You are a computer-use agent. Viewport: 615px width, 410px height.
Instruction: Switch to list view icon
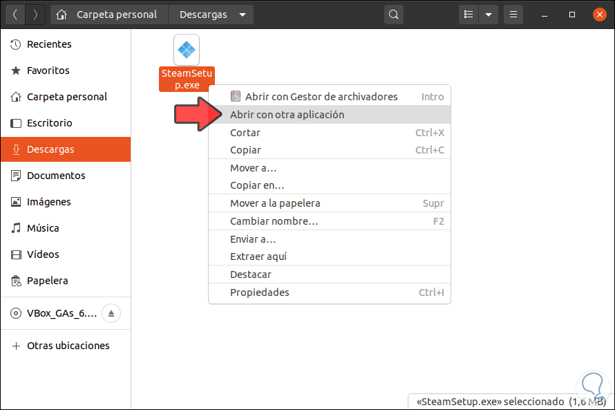click(x=469, y=15)
